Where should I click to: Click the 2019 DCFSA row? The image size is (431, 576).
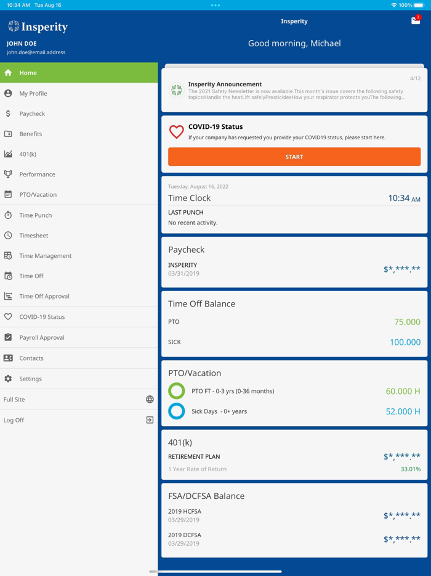point(294,539)
